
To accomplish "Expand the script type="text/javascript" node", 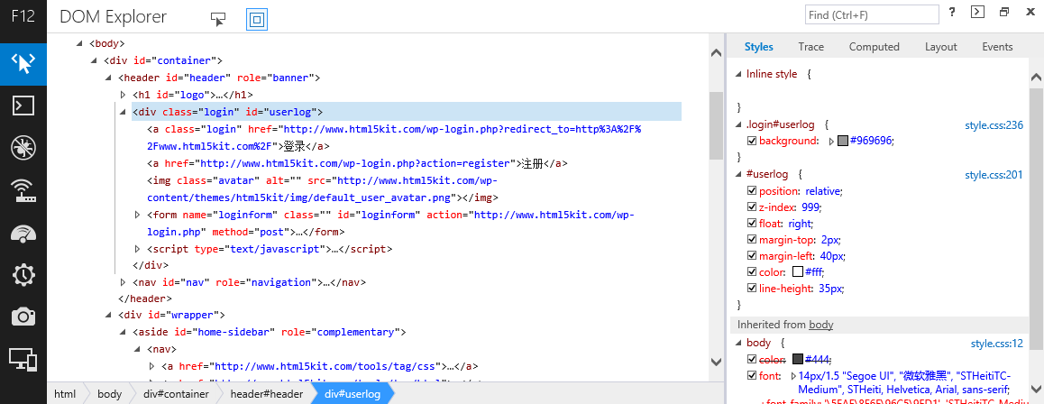I will coord(137,249).
